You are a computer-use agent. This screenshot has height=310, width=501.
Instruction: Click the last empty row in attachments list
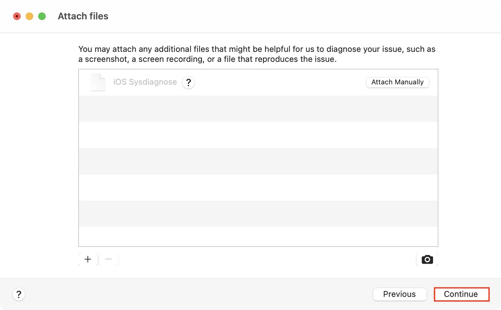(x=258, y=237)
